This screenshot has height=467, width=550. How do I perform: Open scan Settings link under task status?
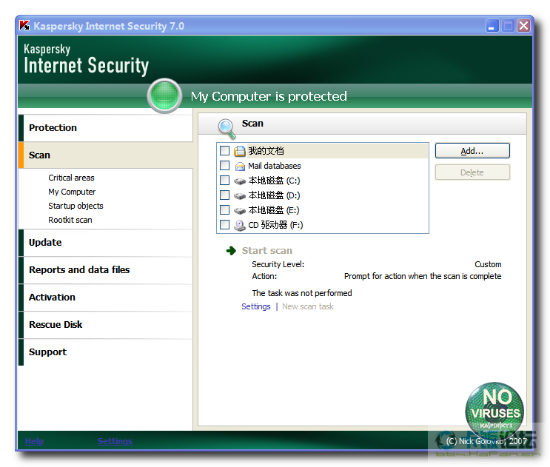pos(256,307)
